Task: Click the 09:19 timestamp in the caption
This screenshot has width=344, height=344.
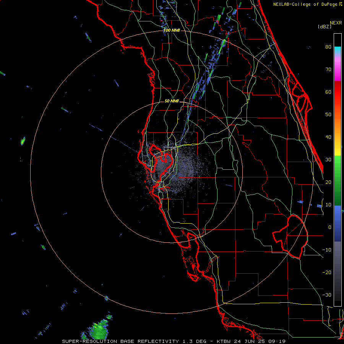Action: point(277,341)
